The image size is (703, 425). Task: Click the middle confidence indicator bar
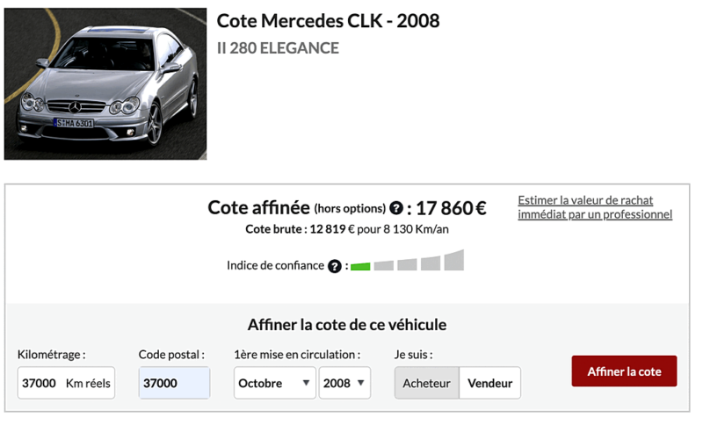407,263
